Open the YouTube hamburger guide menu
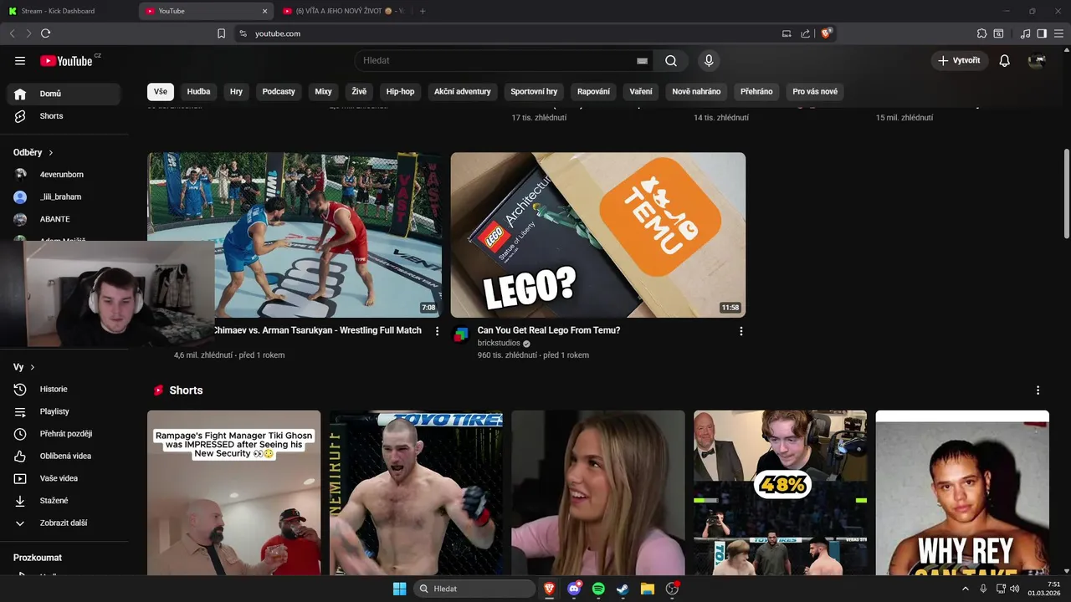The height and width of the screenshot is (602, 1071). tap(20, 60)
